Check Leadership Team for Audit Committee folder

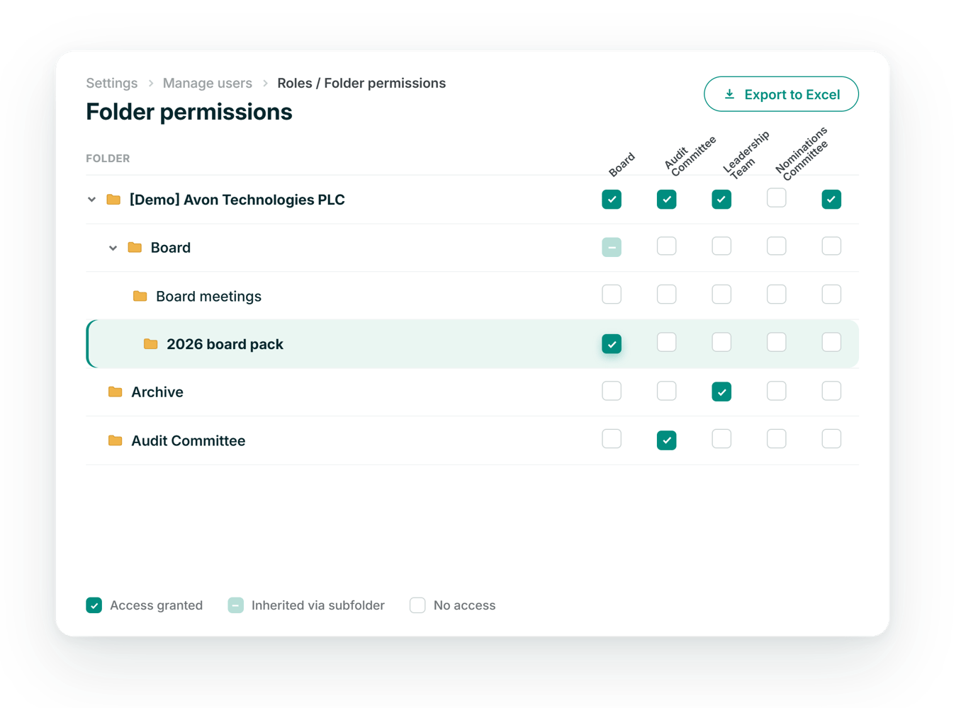[x=721, y=439]
